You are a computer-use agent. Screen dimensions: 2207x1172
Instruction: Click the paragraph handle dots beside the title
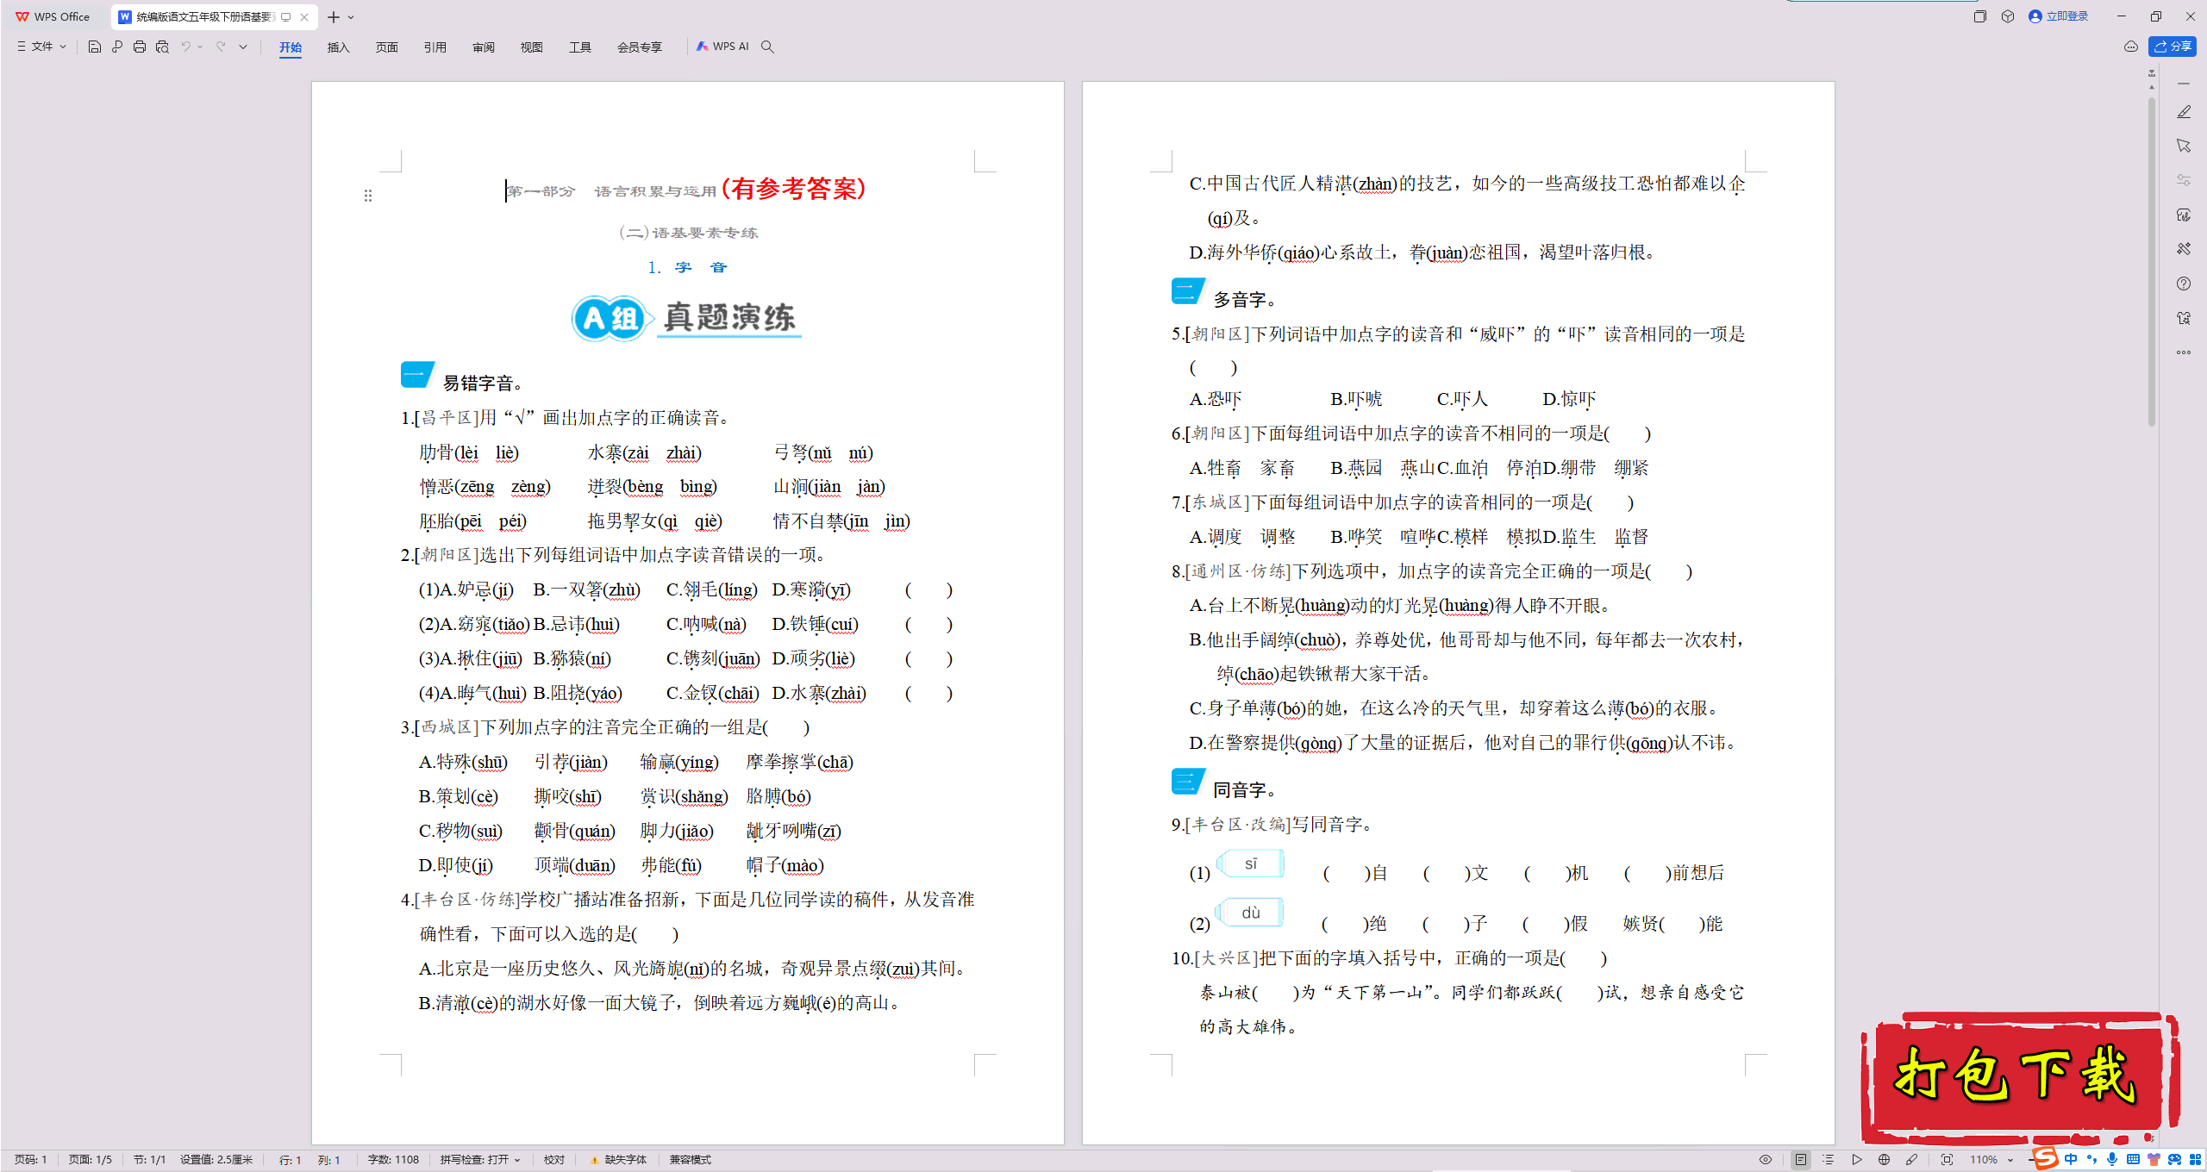tap(368, 196)
